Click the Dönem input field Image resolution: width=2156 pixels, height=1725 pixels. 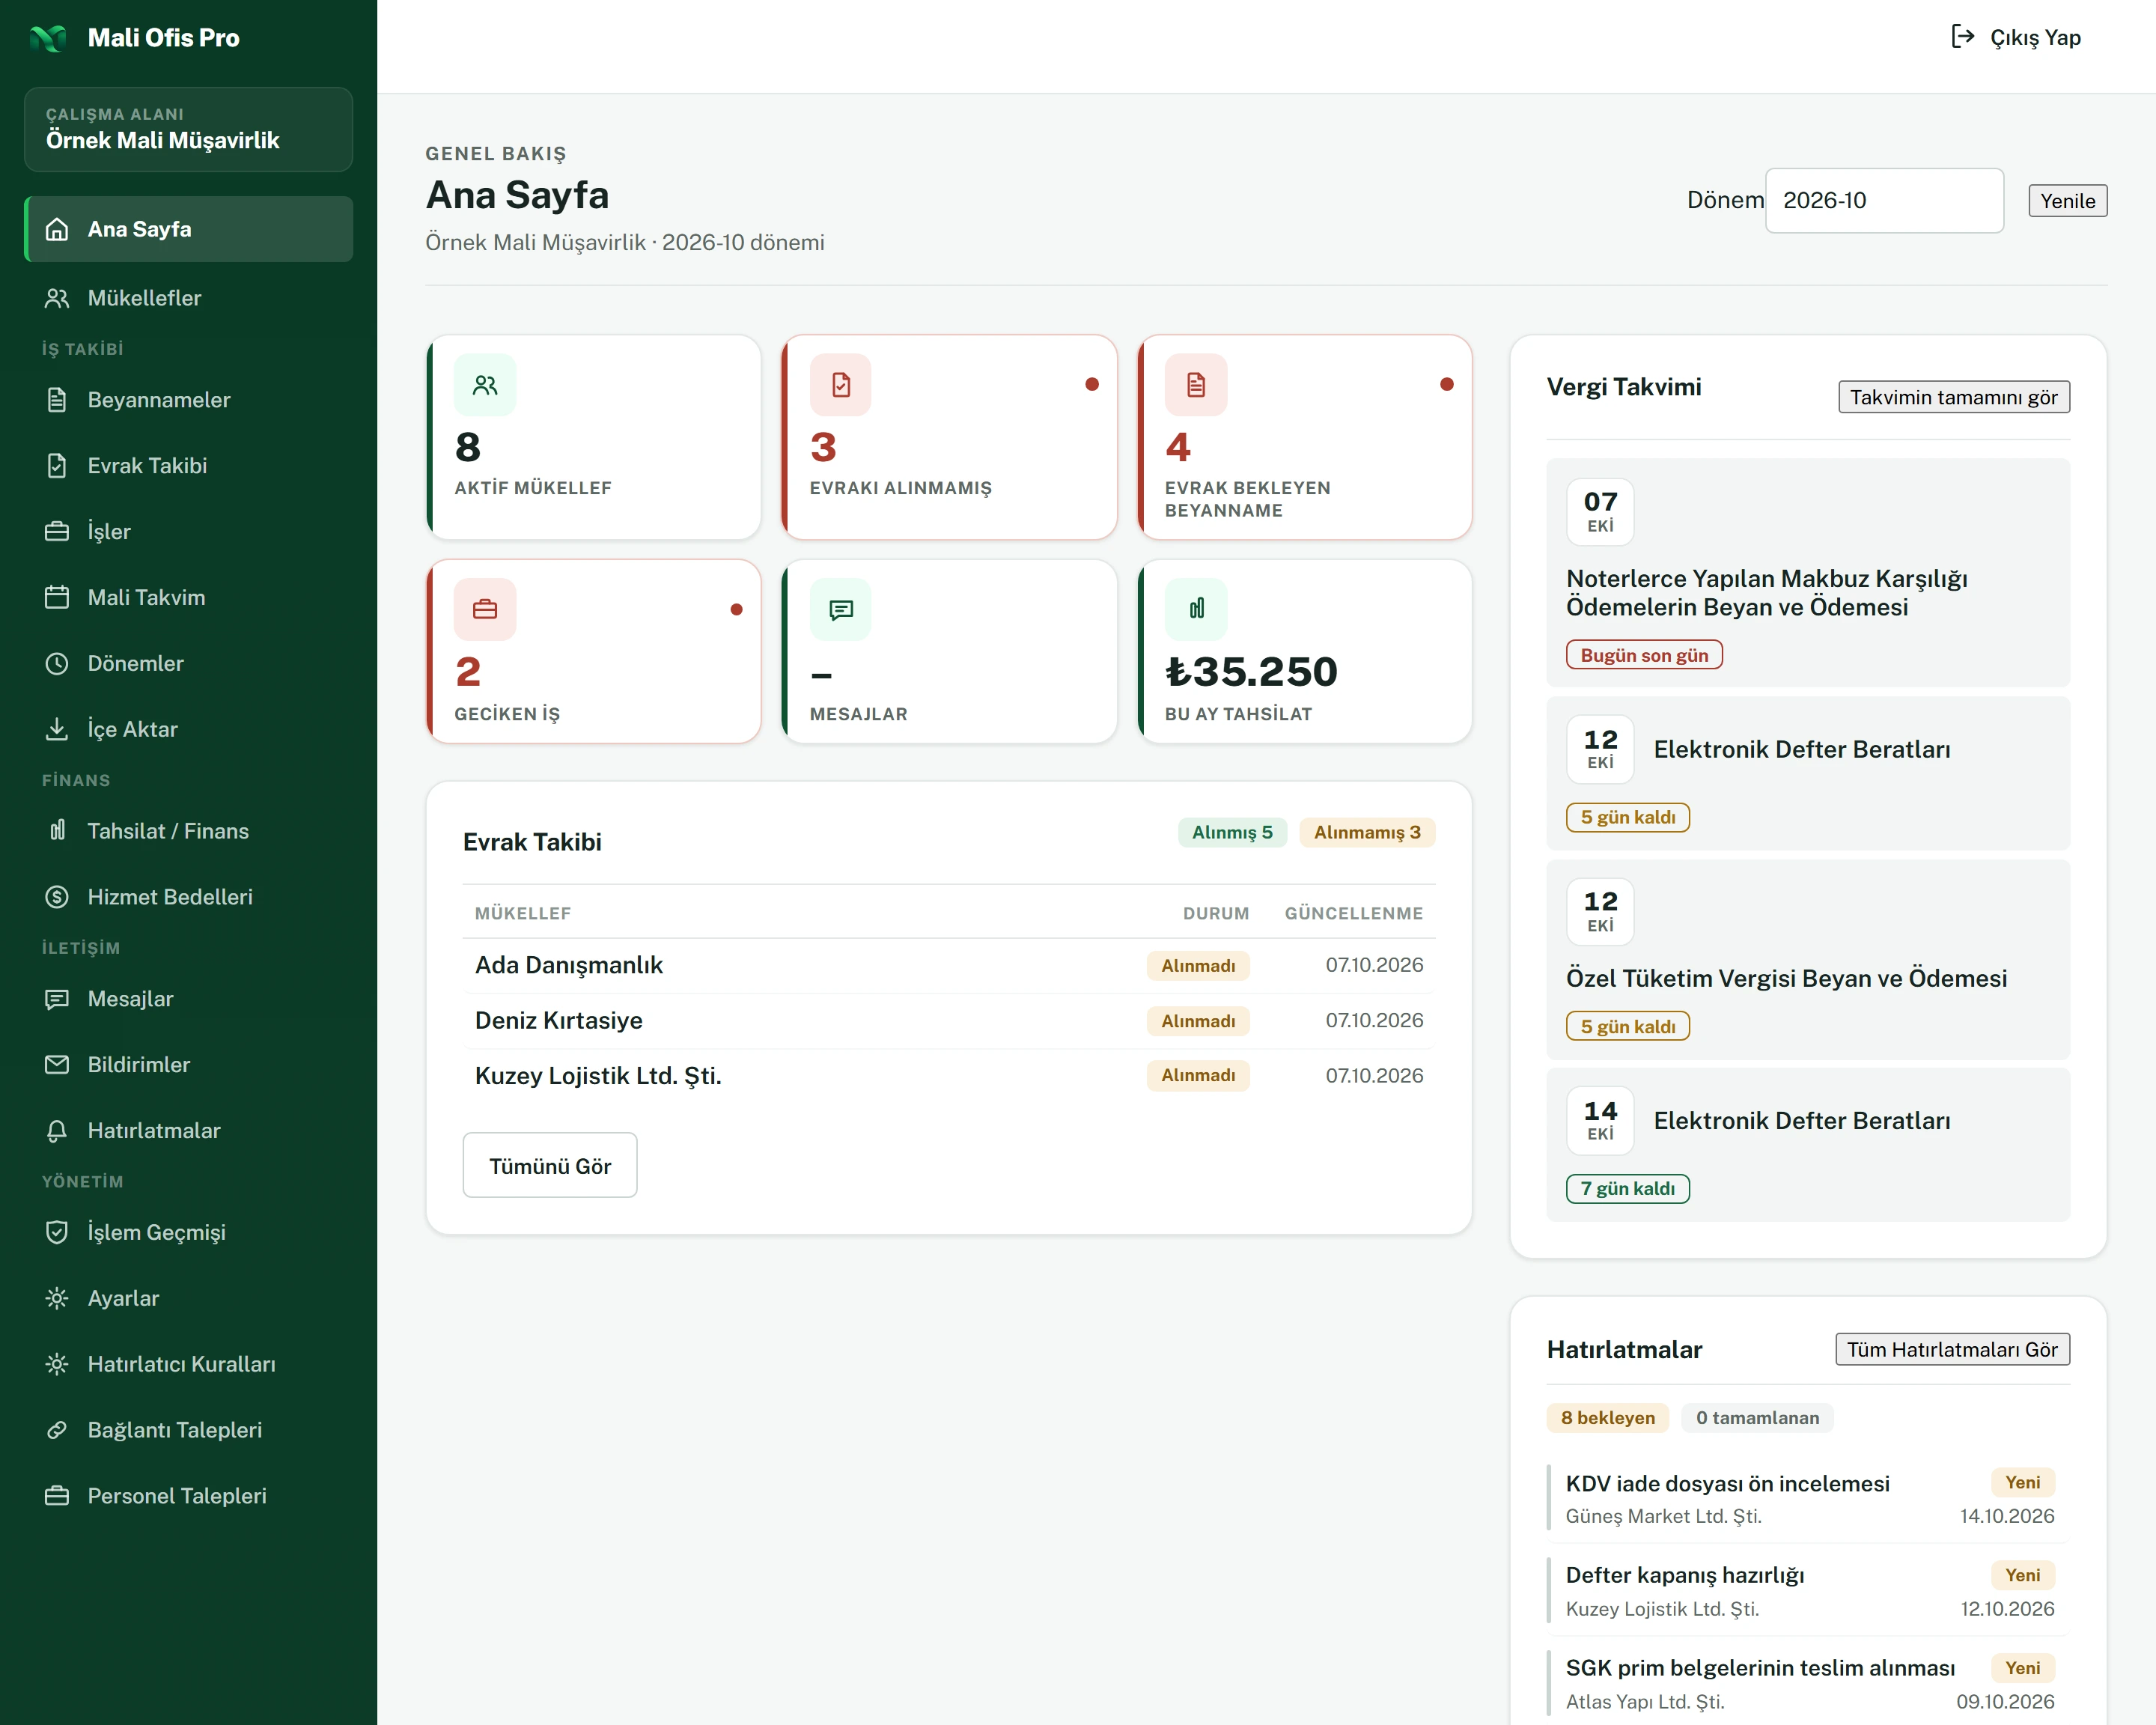tap(1884, 201)
